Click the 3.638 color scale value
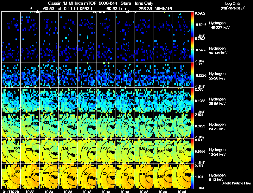The height and width of the screenshot is (193, 253). [199, 140]
